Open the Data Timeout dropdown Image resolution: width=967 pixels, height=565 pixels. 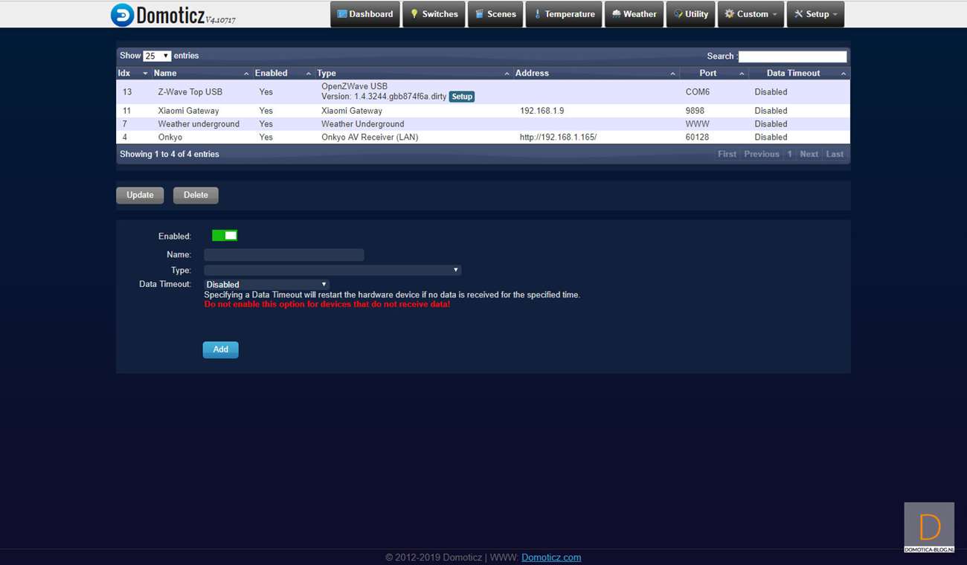pyautogui.click(x=266, y=285)
